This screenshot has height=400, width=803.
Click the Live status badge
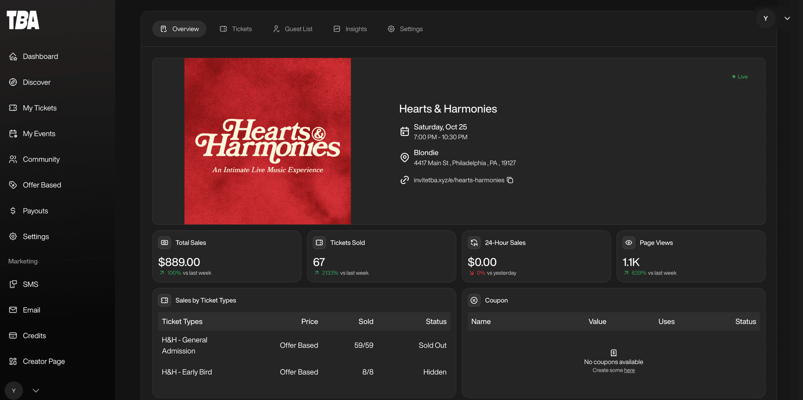click(x=740, y=77)
